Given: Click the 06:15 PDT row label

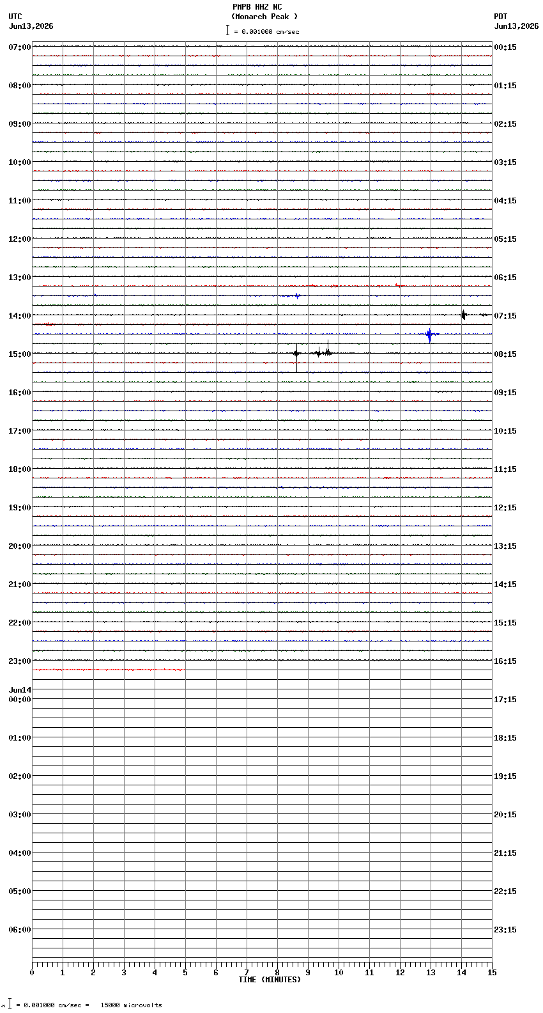Looking at the screenshot, I should [505, 278].
